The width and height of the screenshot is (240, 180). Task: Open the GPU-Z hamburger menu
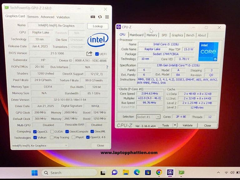tap(107, 17)
